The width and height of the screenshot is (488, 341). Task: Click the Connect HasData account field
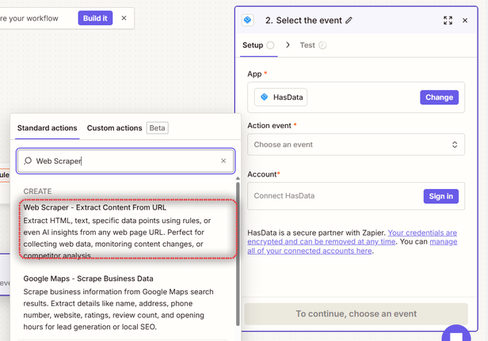(x=356, y=196)
